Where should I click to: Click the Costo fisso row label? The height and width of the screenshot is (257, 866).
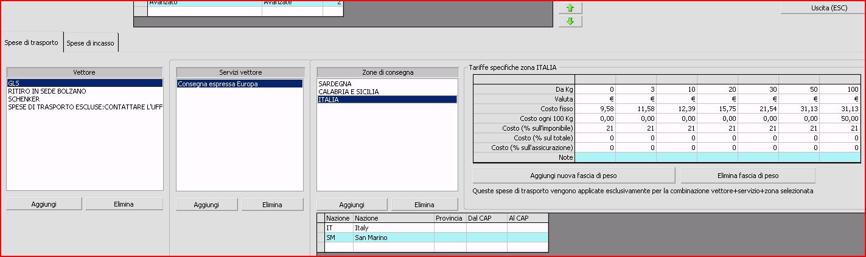pyautogui.click(x=524, y=108)
